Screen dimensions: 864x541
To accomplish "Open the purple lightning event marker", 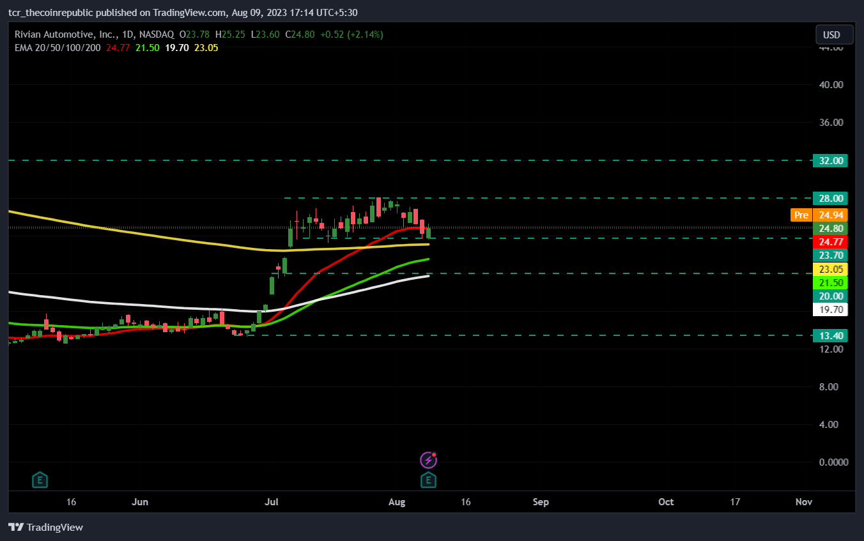I will pos(428,460).
